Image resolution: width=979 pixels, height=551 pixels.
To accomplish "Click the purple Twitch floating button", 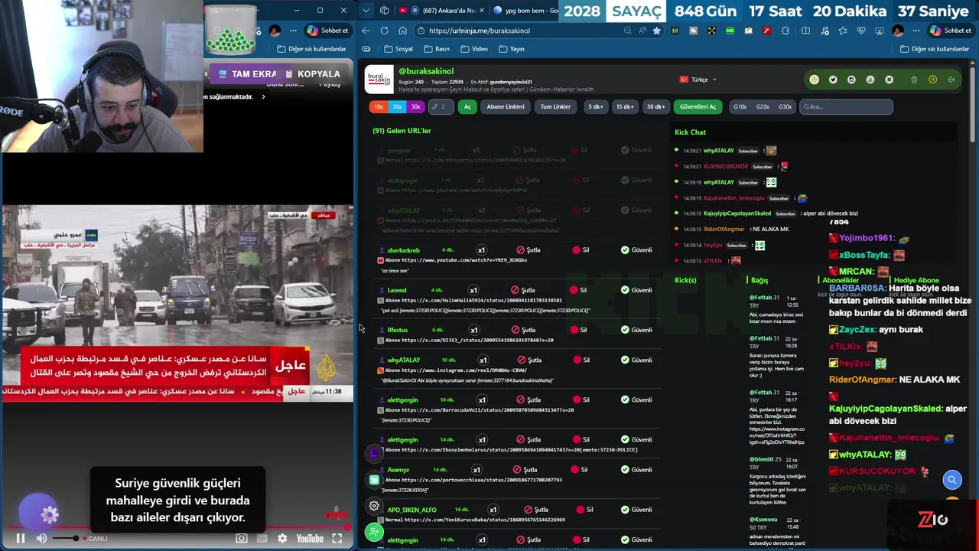I will pyautogui.click(x=374, y=453).
